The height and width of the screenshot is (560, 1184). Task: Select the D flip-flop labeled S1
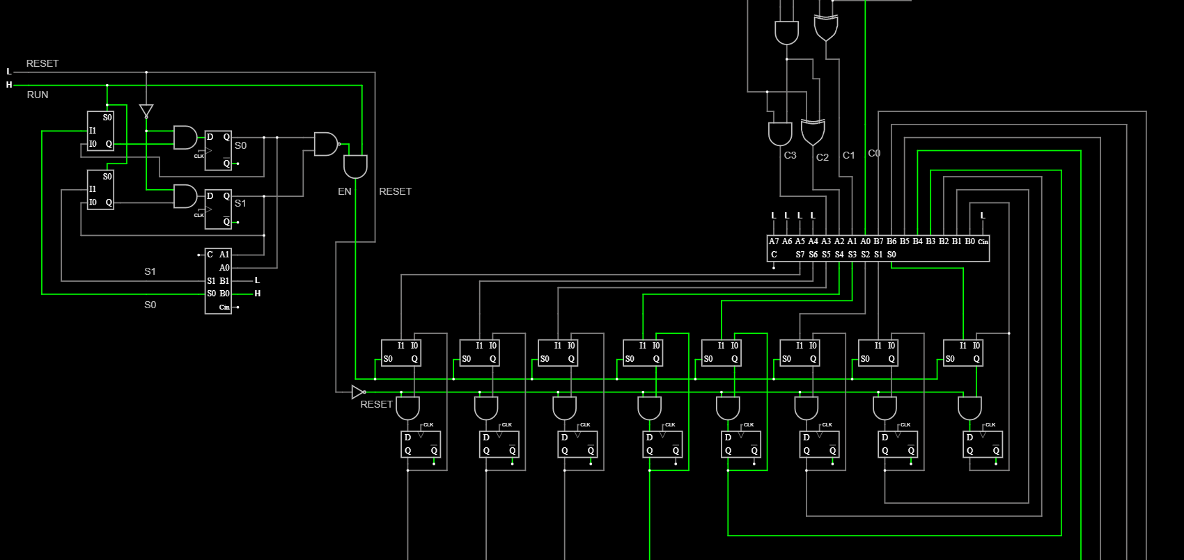[x=218, y=209]
